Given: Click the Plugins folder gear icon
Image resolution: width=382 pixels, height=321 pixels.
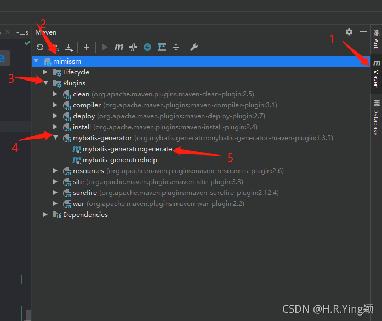Looking at the screenshot, I should (57, 84).
